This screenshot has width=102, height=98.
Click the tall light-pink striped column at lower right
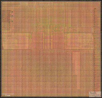pos(76,68)
